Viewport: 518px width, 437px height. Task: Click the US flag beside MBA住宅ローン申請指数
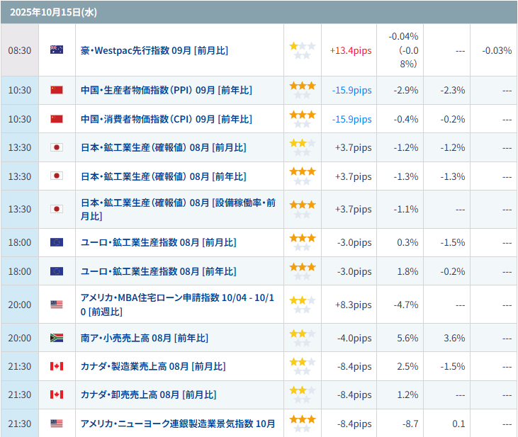coord(57,305)
